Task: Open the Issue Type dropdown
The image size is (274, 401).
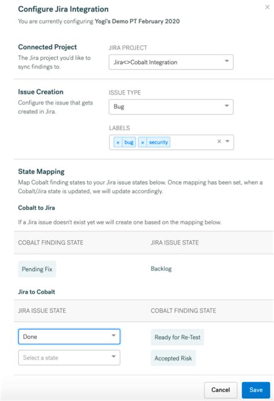Action: (171, 106)
